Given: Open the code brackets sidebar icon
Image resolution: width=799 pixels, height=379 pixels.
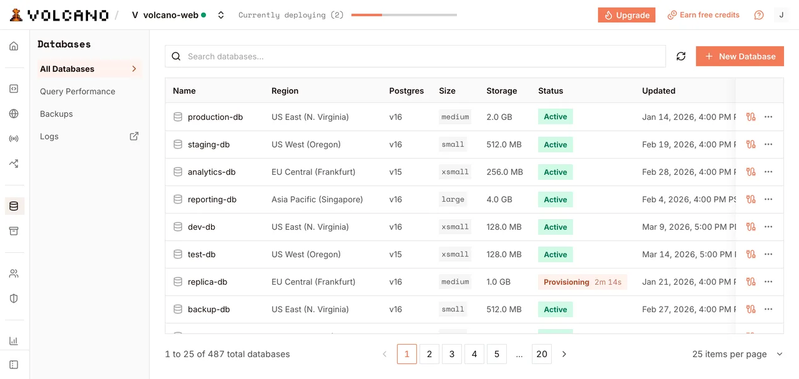Looking at the screenshot, I should [14, 89].
